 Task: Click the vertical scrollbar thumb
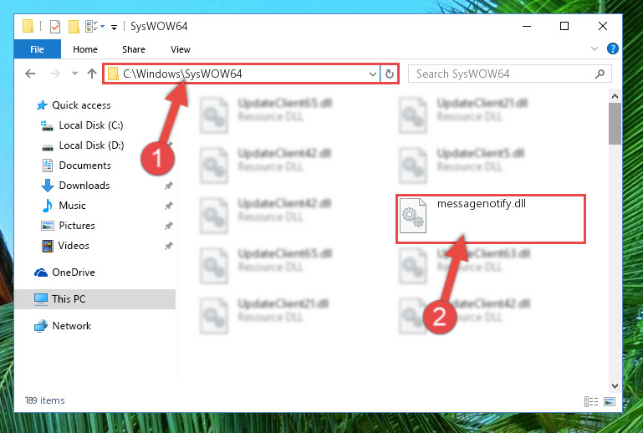pyautogui.click(x=615, y=124)
